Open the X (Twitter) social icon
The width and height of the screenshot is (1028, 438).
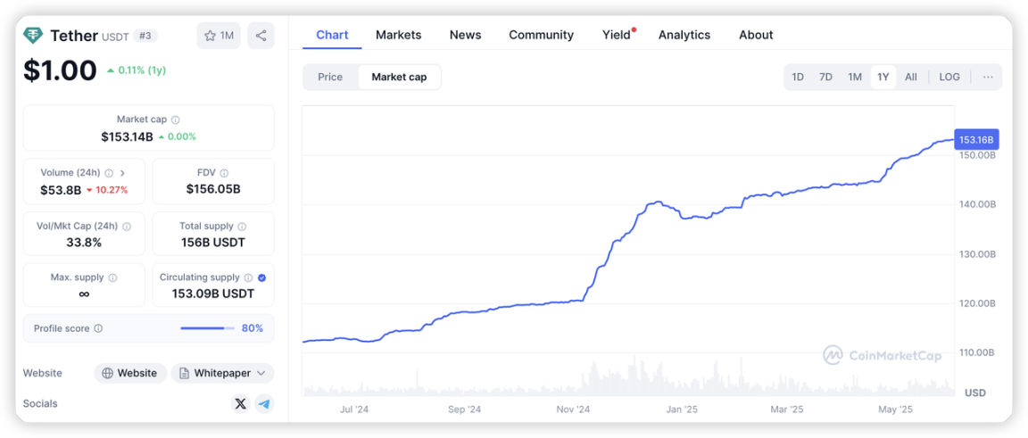(241, 403)
